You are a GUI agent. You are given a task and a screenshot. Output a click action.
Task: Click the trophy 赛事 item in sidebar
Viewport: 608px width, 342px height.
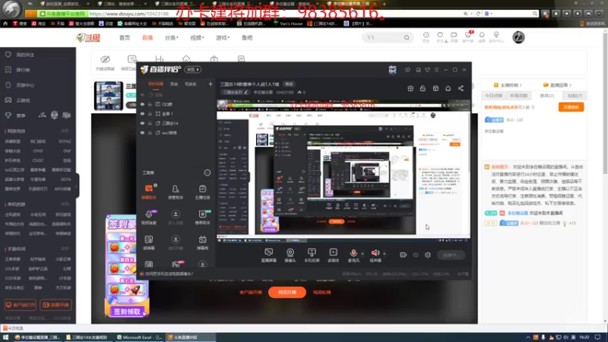15,116
